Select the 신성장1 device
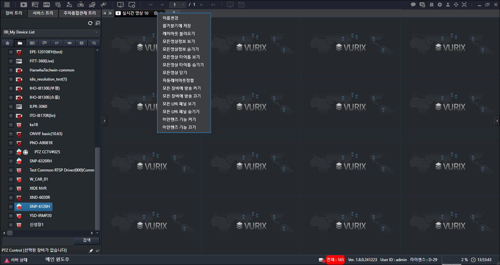 [36, 225]
